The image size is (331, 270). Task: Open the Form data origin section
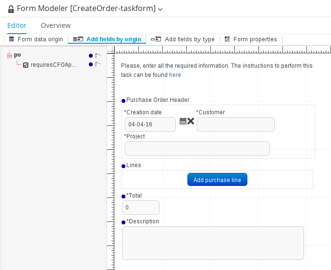tap(36, 39)
